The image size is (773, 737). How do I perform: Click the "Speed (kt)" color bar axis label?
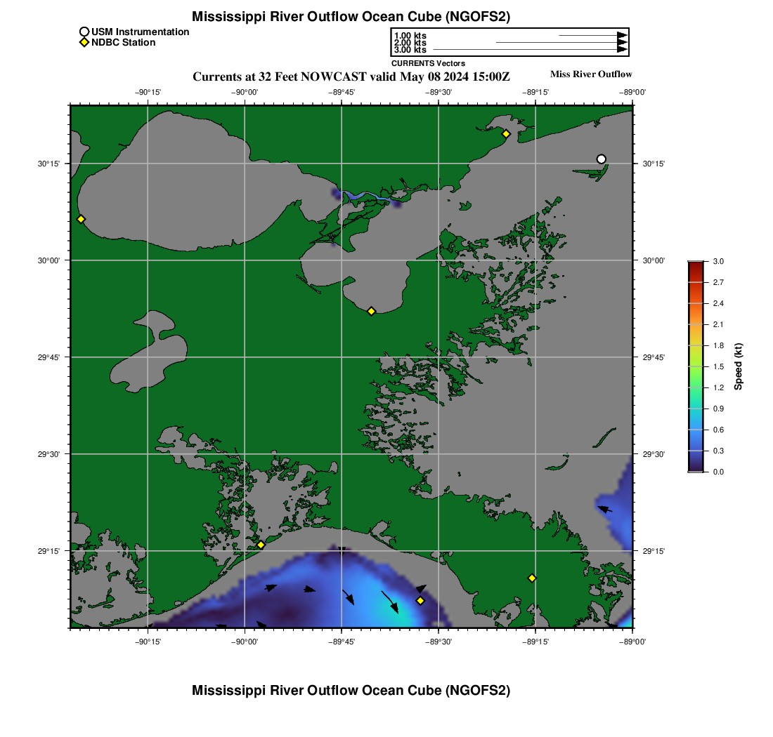[738, 366]
